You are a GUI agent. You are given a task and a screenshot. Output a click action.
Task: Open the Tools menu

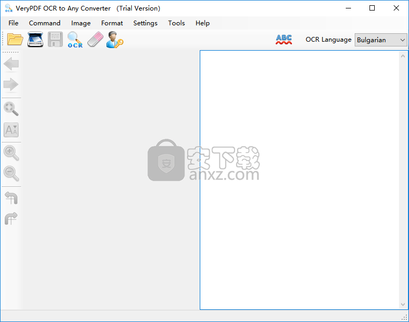click(x=177, y=23)
